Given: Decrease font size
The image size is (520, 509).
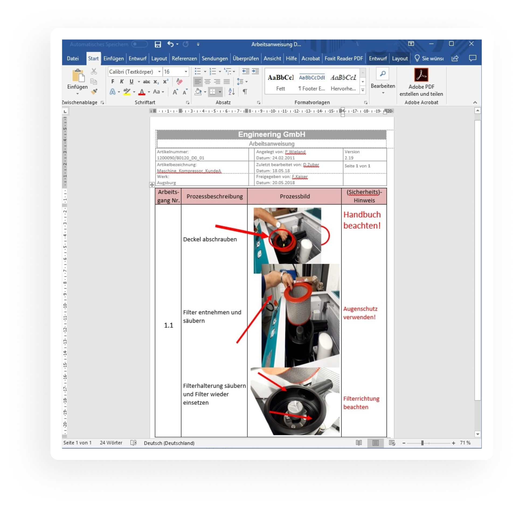Looking at the screenshot, I should (185, 92).
